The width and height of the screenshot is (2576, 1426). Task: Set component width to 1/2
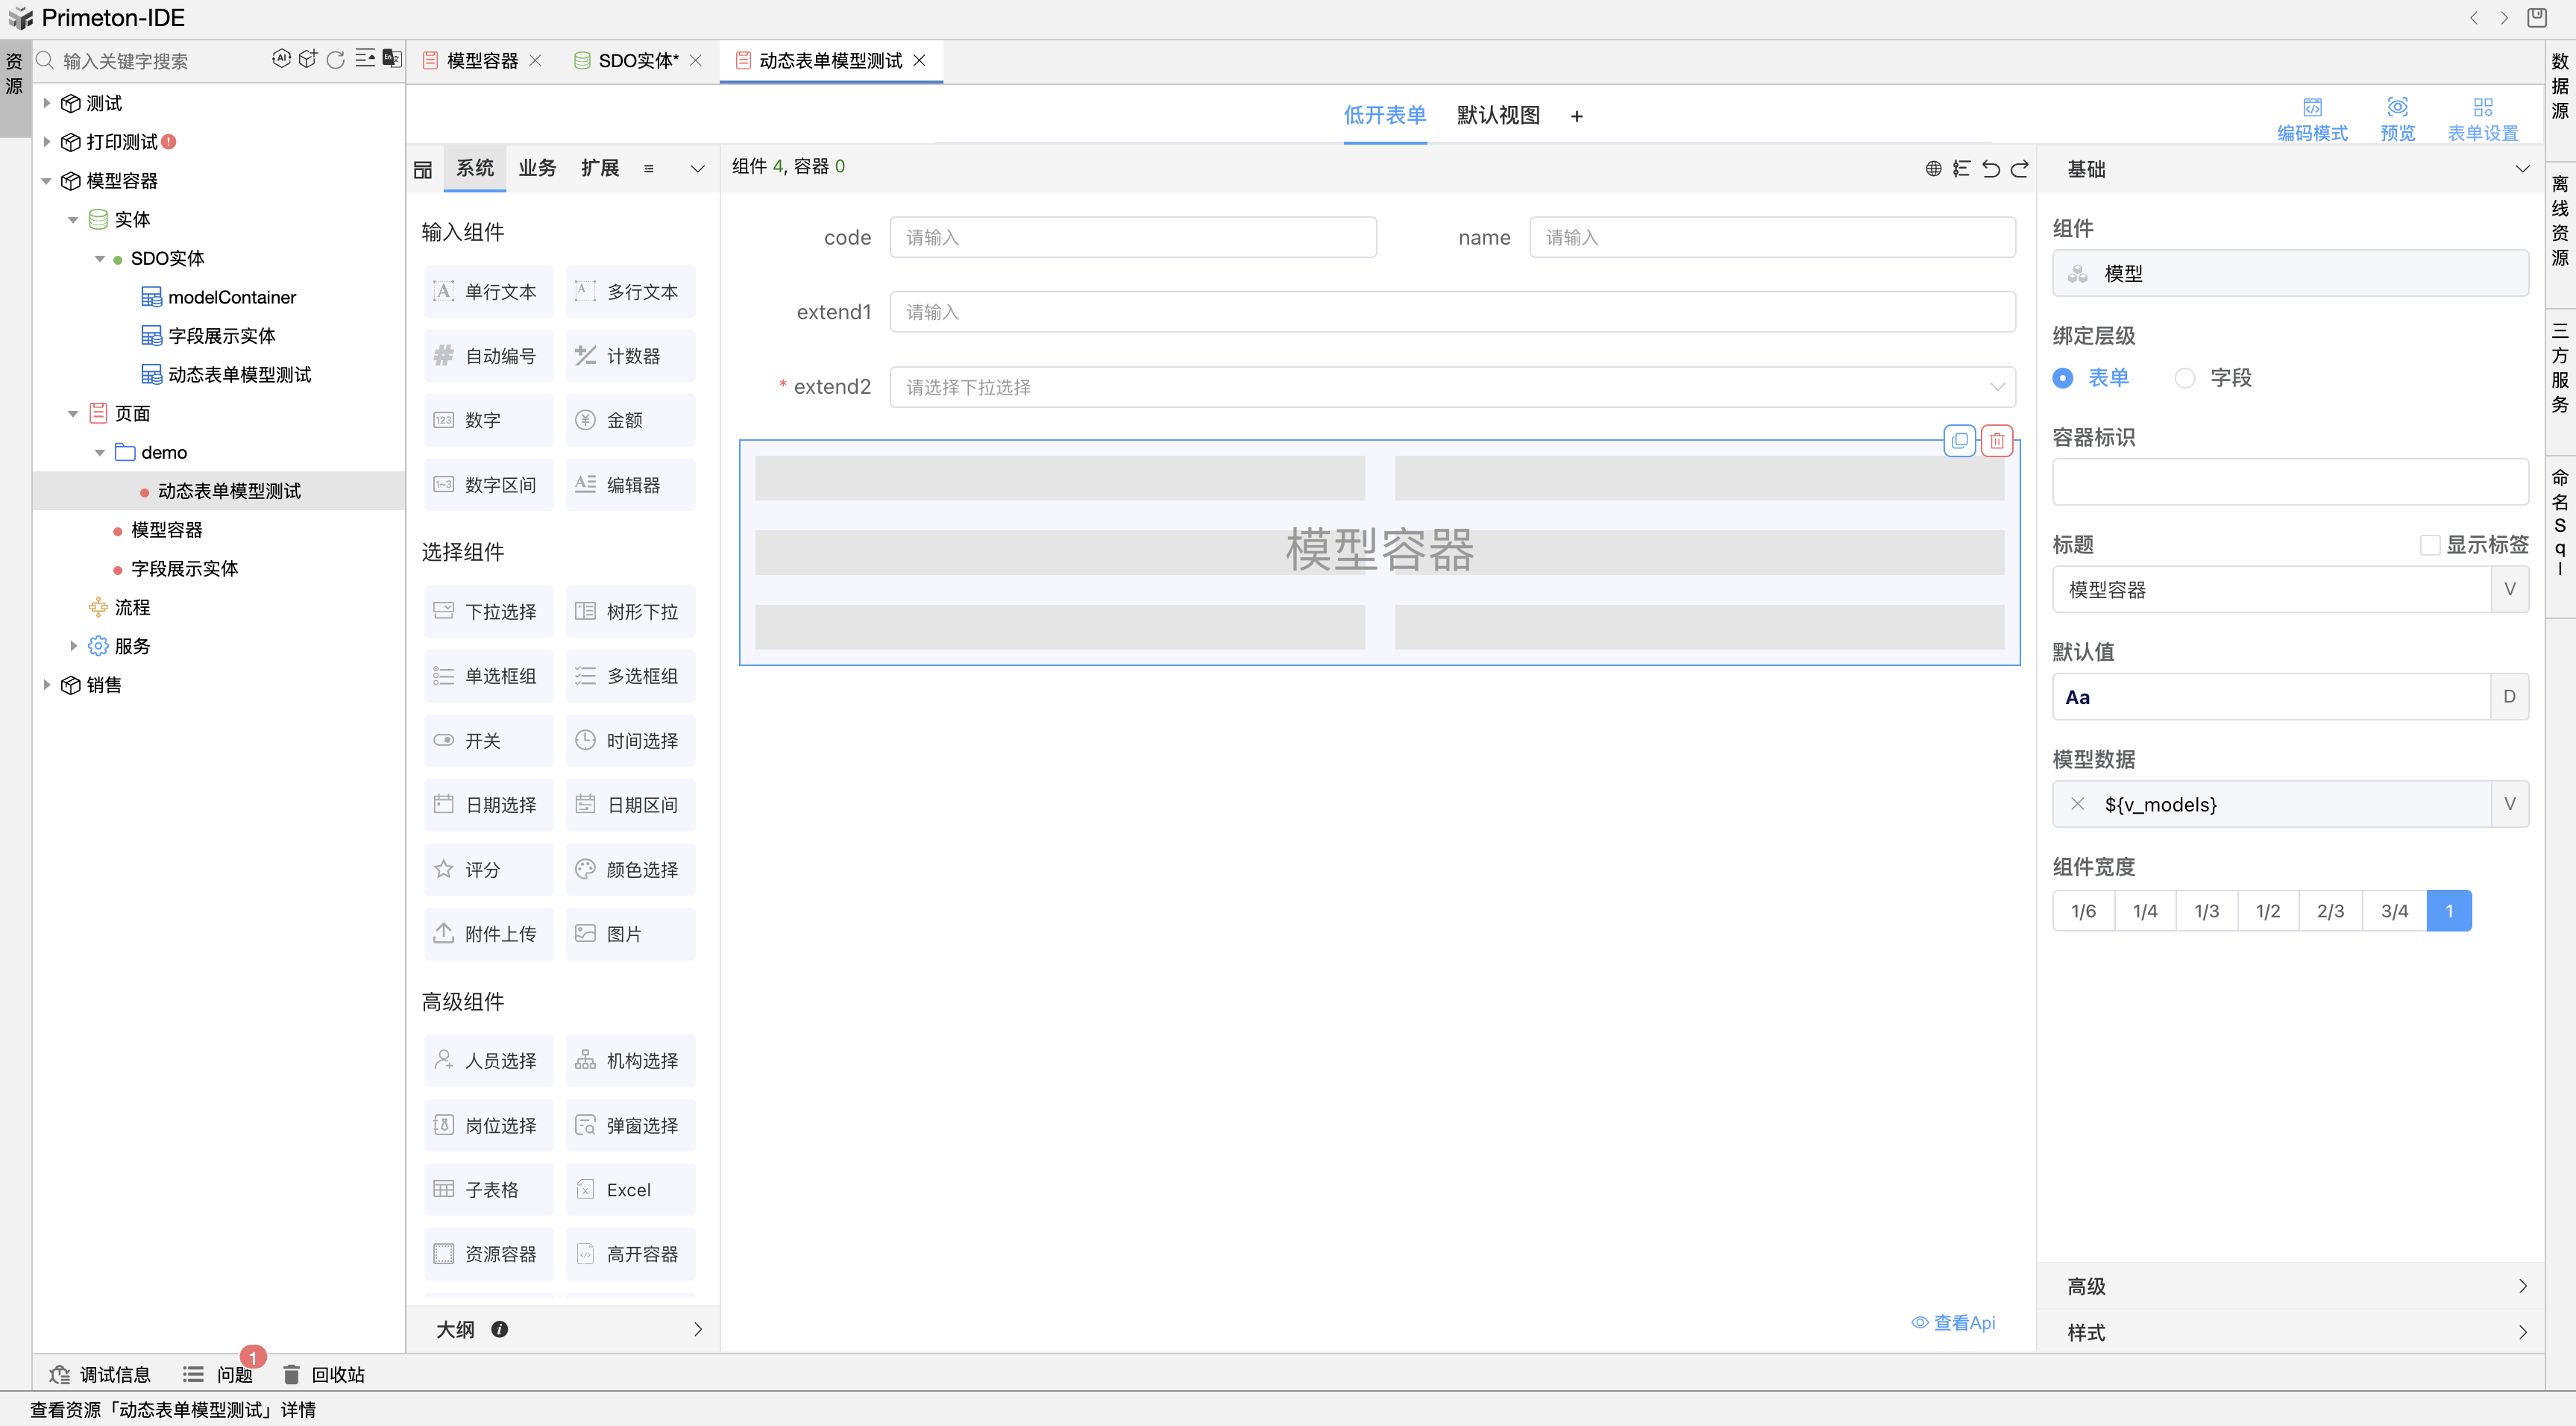2267,911
